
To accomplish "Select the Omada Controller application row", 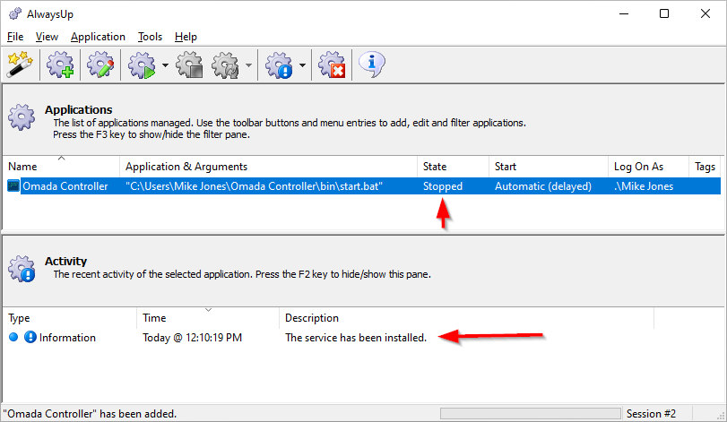I will [x=362, y=186].
